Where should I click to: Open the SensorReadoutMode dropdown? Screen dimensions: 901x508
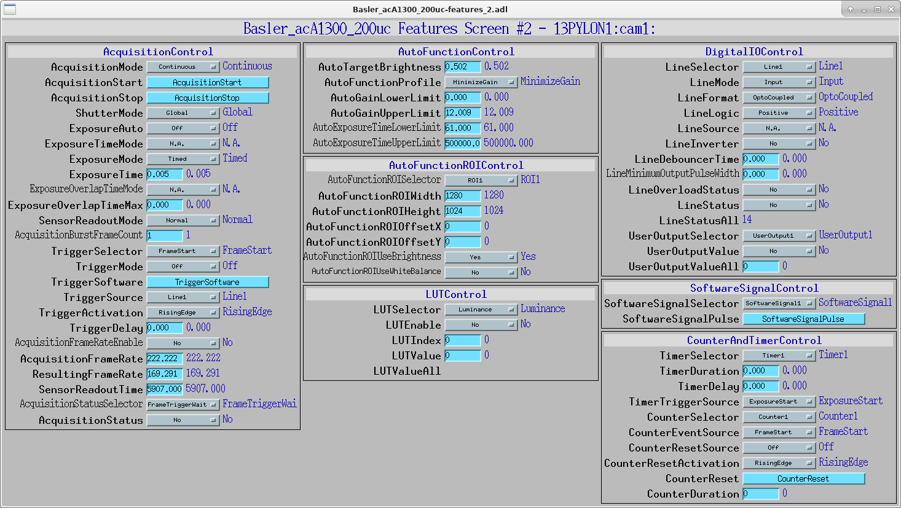click(183, 221)
